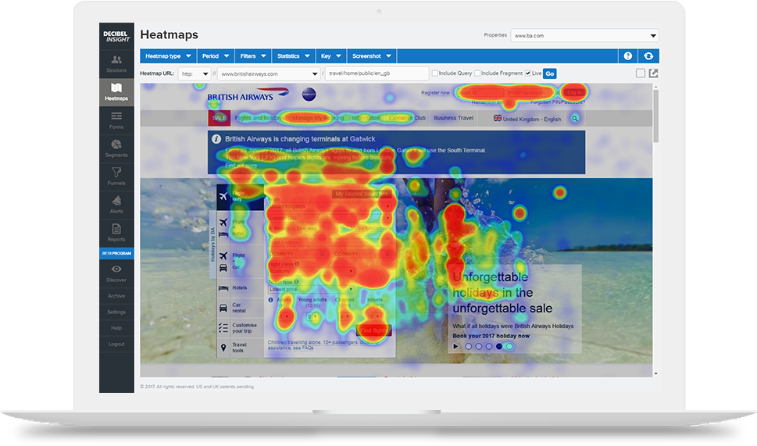Click the Decibel Insight logo
Viewport: 757px width, 446px height.
tap(116, 36)
